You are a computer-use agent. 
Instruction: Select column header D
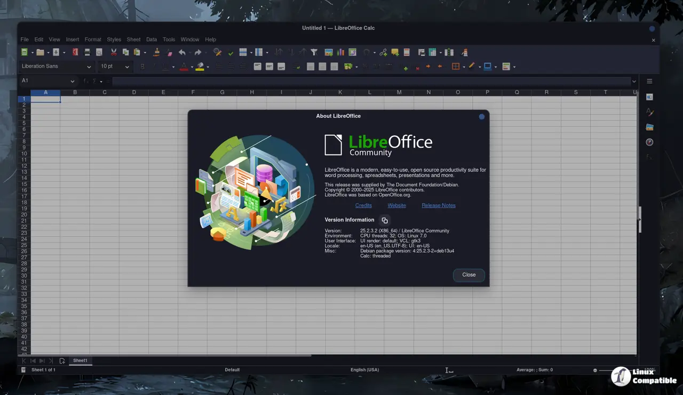(134, 92)
